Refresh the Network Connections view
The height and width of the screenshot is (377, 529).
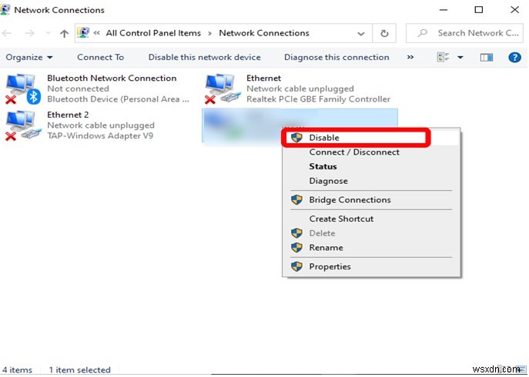point(384,33)
